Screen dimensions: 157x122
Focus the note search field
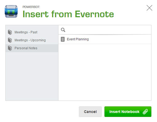tap(105, 30)
